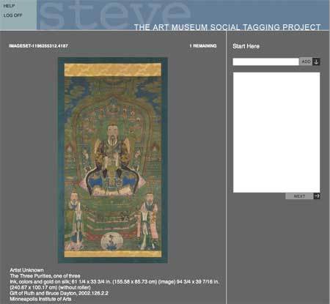Open the HELP link
The image size is (330, 304).
(9, 6)
